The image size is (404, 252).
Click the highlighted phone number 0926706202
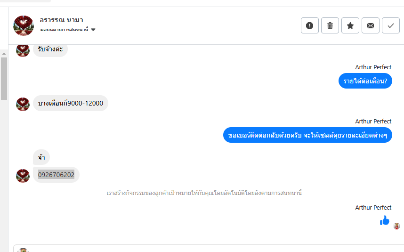click(x=56, y=175)
